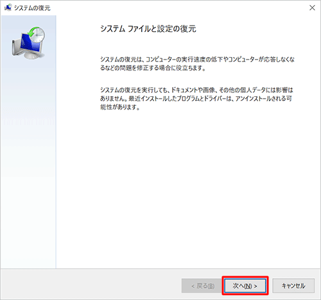Screen dimensions: 321x300
Task: Click the computer with clock restore image
Action: click(x=28, y=43)
